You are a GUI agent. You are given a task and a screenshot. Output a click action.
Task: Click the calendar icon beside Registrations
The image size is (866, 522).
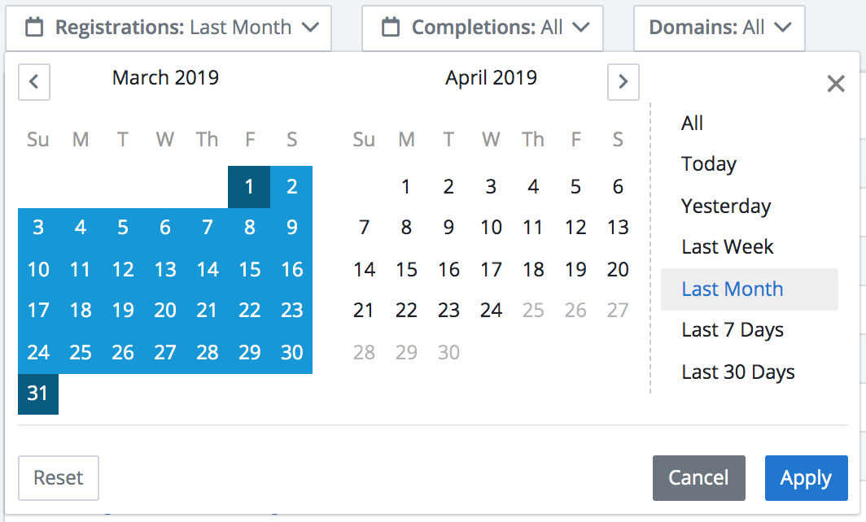(34, 27)
